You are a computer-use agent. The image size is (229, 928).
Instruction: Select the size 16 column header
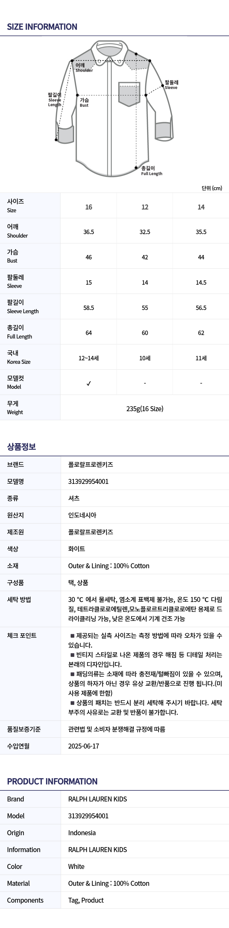coord(89,207)
